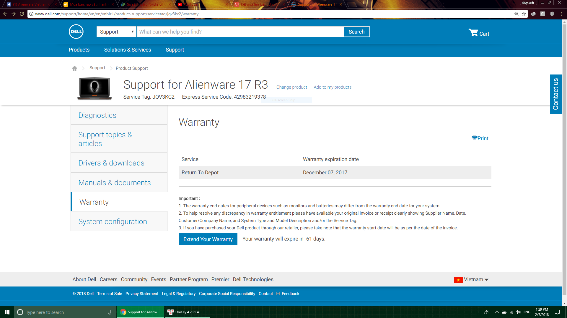Click the Windows Start button
This screenshot has height=318, width=567.
(7, 312)
